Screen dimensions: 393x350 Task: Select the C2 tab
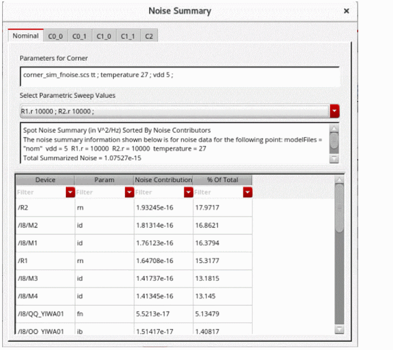(x=149, y=36)
